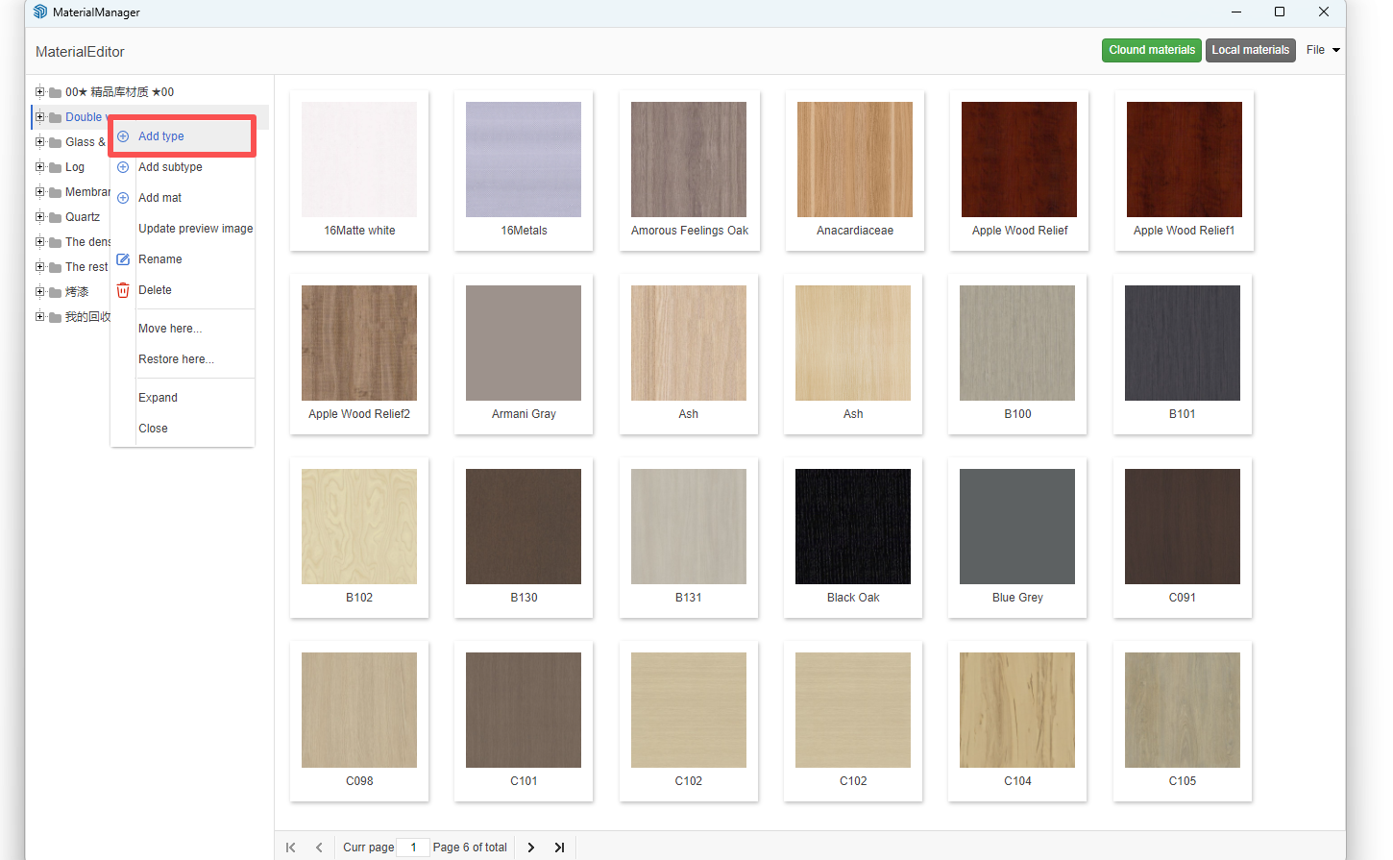The image size is (1393, 860).
Task: Switch to Local materials button
Action: (x=1250, y=50)
